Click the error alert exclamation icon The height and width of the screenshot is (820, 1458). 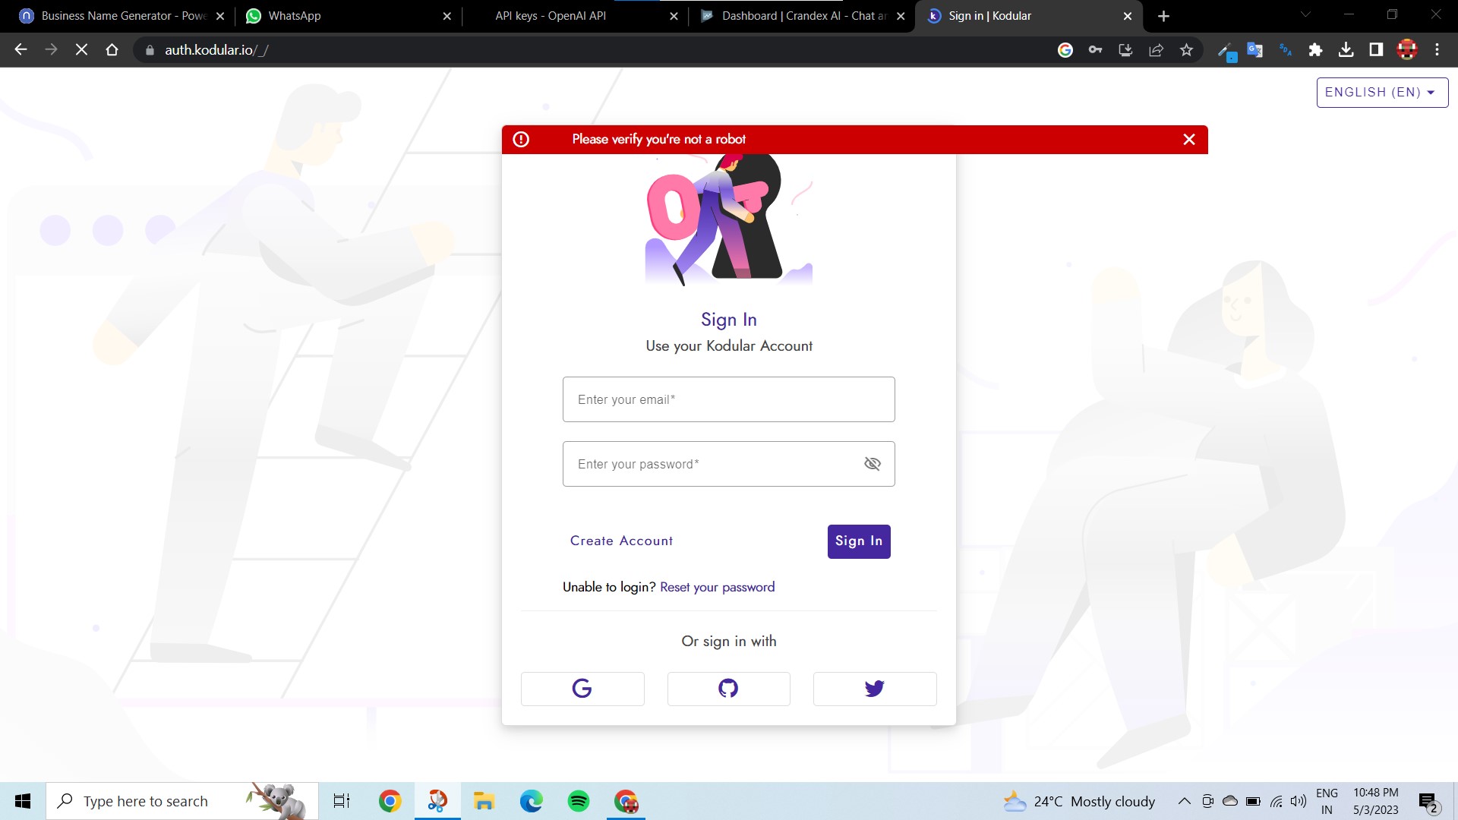pos(521,139)
